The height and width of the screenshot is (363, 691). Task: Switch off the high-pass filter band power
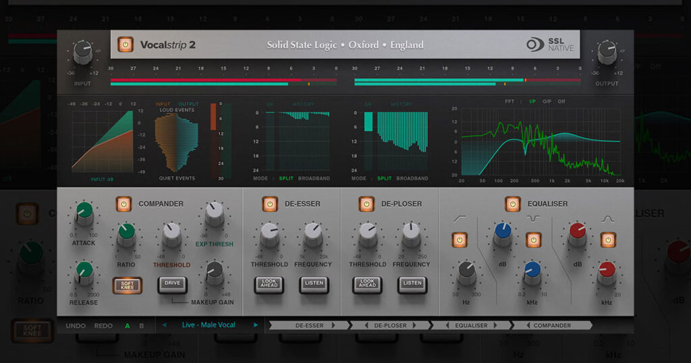pos(460,240)
